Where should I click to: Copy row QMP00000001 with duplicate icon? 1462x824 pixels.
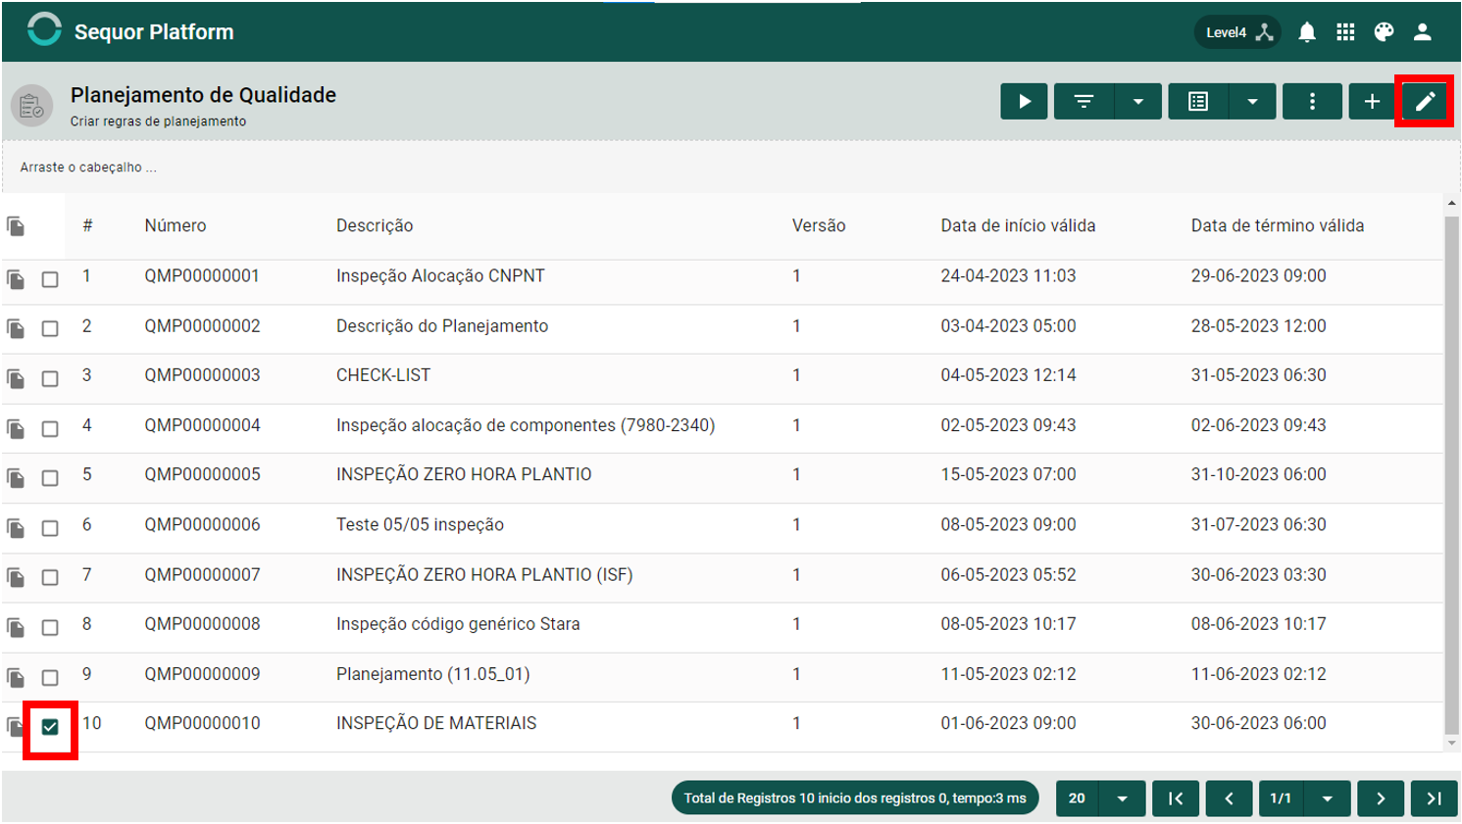tap(16, 279)
